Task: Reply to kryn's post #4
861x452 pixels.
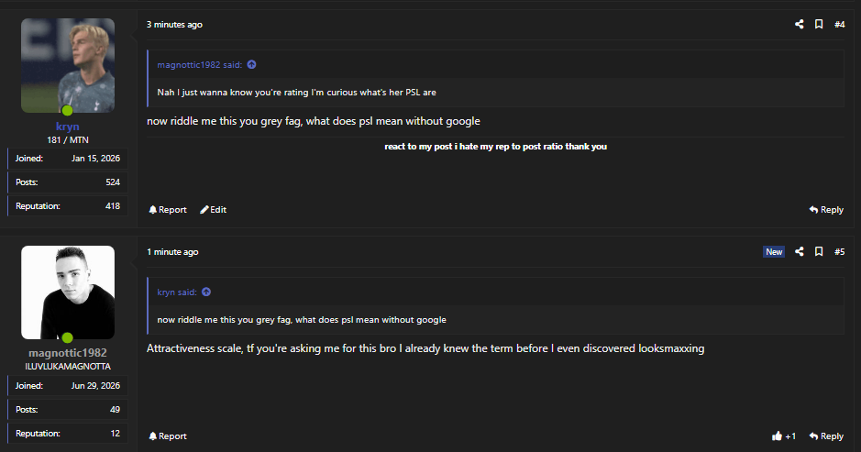Action: pyautogui.click(x=826, y=210)
